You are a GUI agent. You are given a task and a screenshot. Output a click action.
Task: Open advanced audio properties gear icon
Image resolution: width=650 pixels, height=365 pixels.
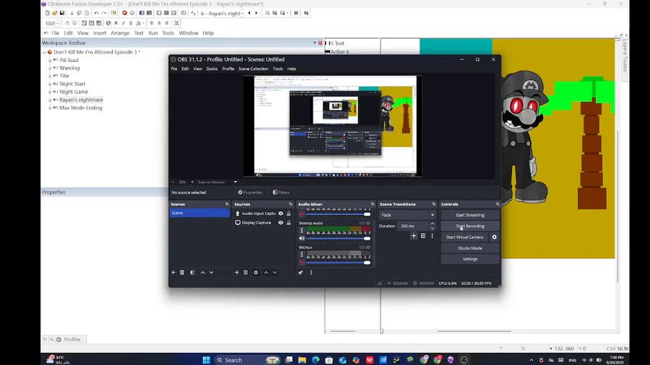coord(300,272)
